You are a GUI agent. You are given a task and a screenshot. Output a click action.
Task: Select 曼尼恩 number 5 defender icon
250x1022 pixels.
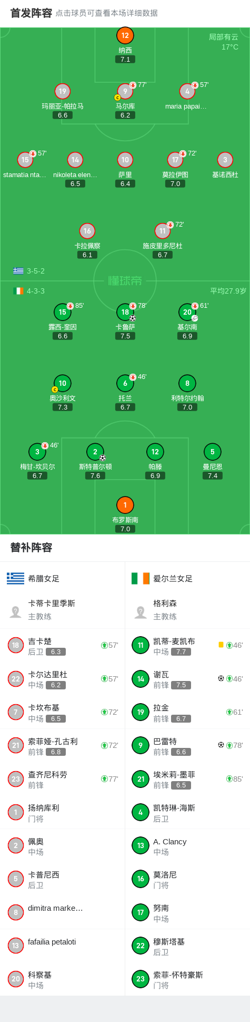(x=213, y=452)
